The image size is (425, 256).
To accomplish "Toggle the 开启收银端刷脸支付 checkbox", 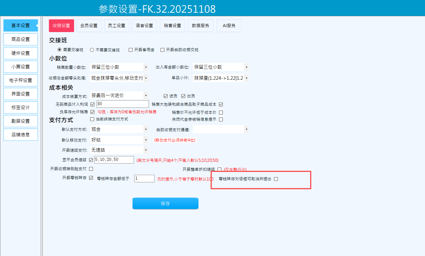I will pyautogui.click(x=91, y=169).
